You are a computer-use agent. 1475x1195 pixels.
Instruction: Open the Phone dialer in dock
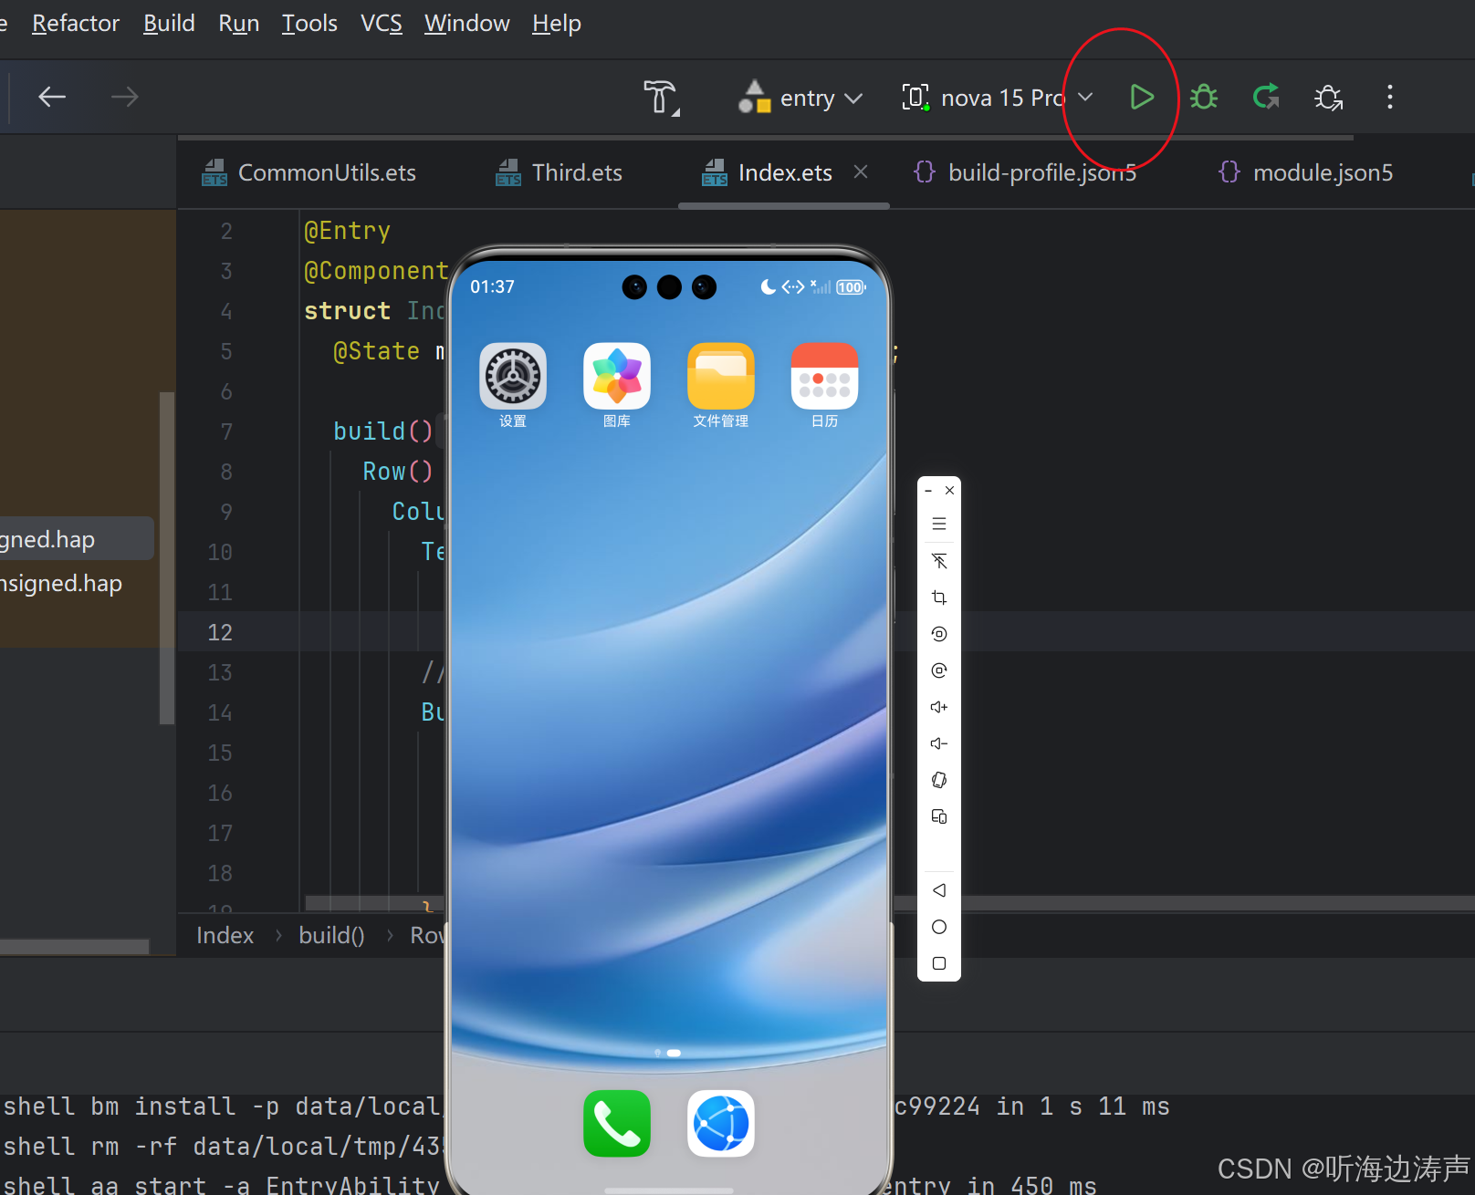(617, 1123)
